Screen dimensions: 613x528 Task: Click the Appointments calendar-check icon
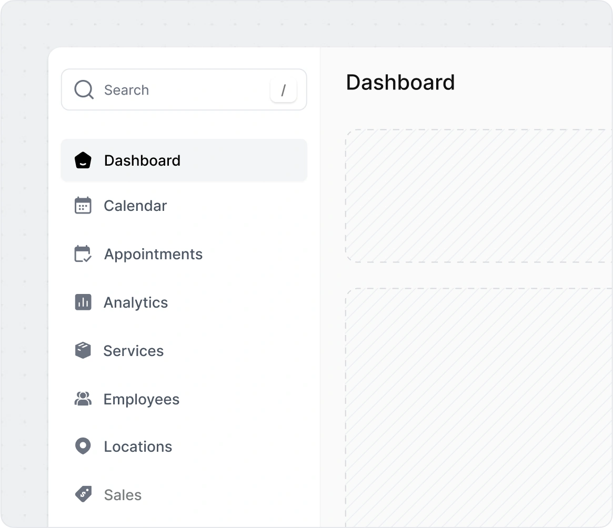coord(83,254)
